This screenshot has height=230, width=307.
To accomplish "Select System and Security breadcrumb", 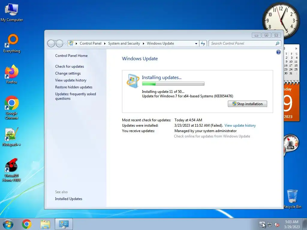I will (x=124, y=43).
